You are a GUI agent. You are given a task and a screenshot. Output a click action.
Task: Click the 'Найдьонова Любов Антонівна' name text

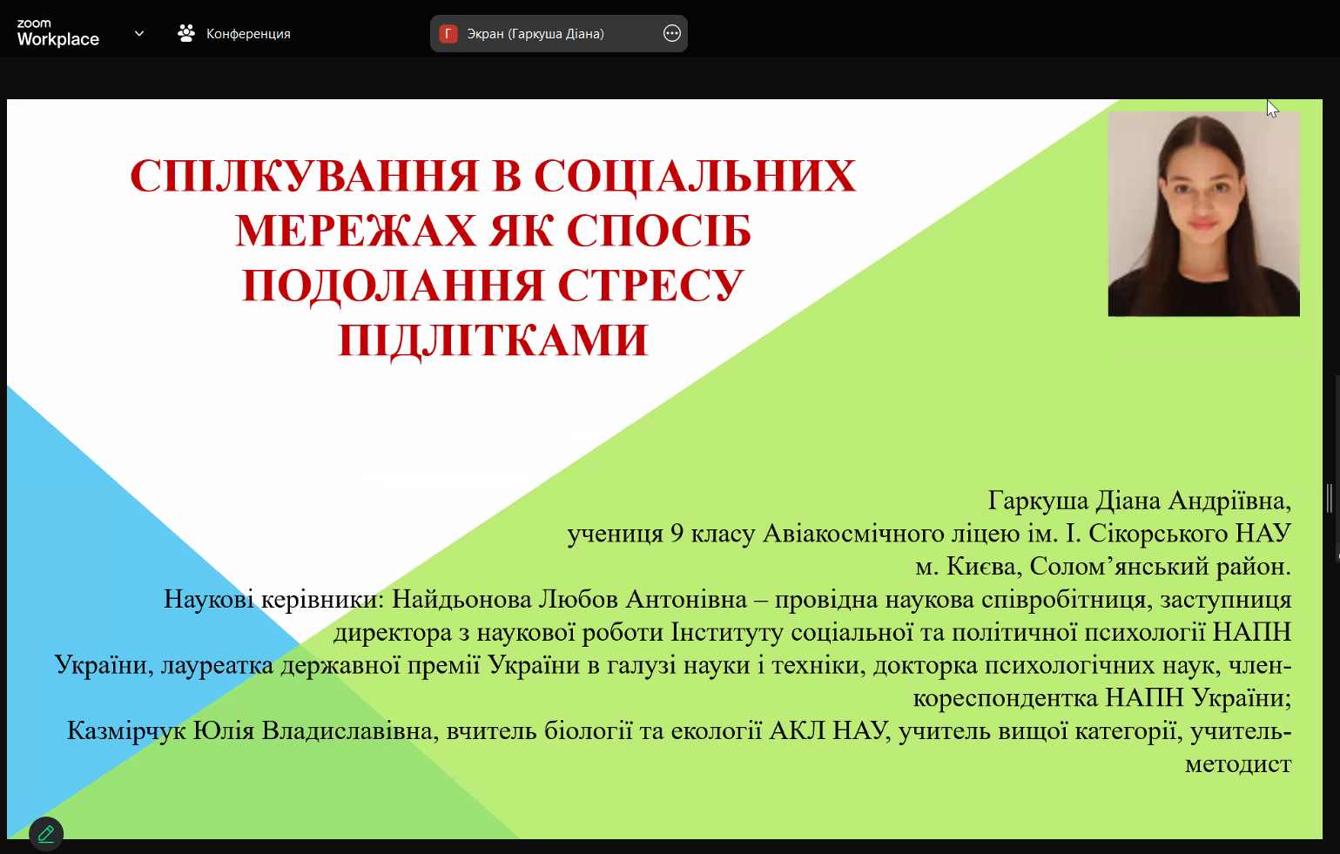(569, 599)
